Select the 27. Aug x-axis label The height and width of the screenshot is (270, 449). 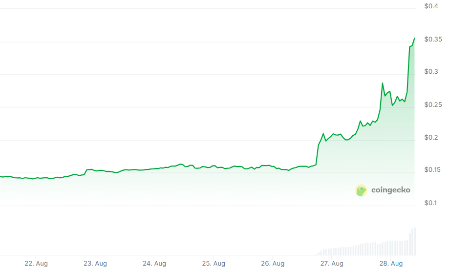click(331, 263)
